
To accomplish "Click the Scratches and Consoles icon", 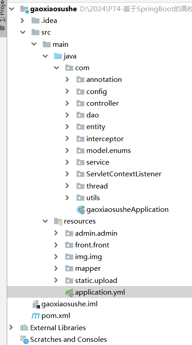I will point(24,340).
